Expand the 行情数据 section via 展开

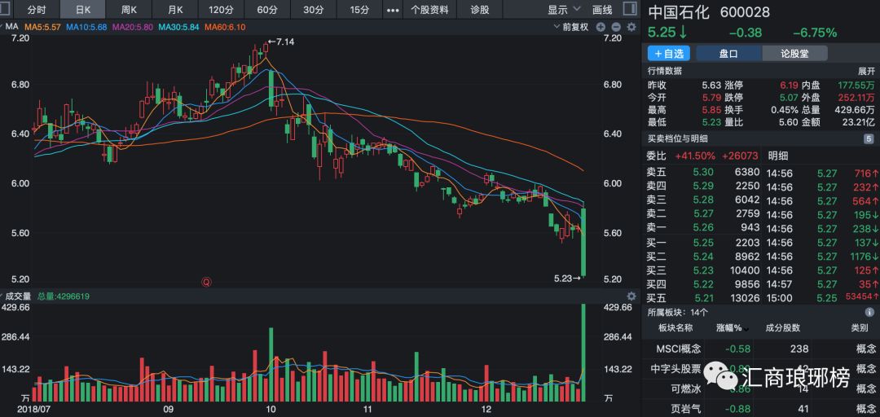pos(865,71)
